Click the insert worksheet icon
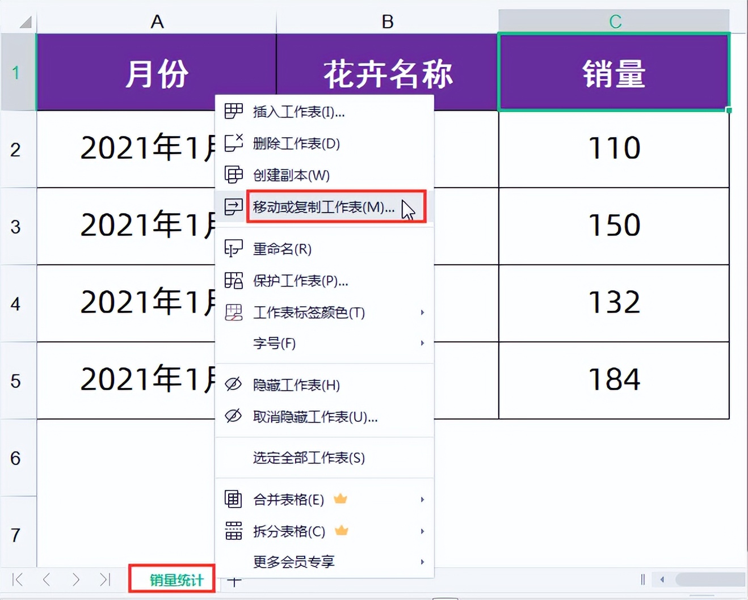Image resolution: width=748 pixels, height=600 pixels. point(233,112)
